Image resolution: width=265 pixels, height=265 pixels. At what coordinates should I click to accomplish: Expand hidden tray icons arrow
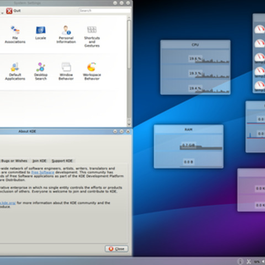click(263, 261)
